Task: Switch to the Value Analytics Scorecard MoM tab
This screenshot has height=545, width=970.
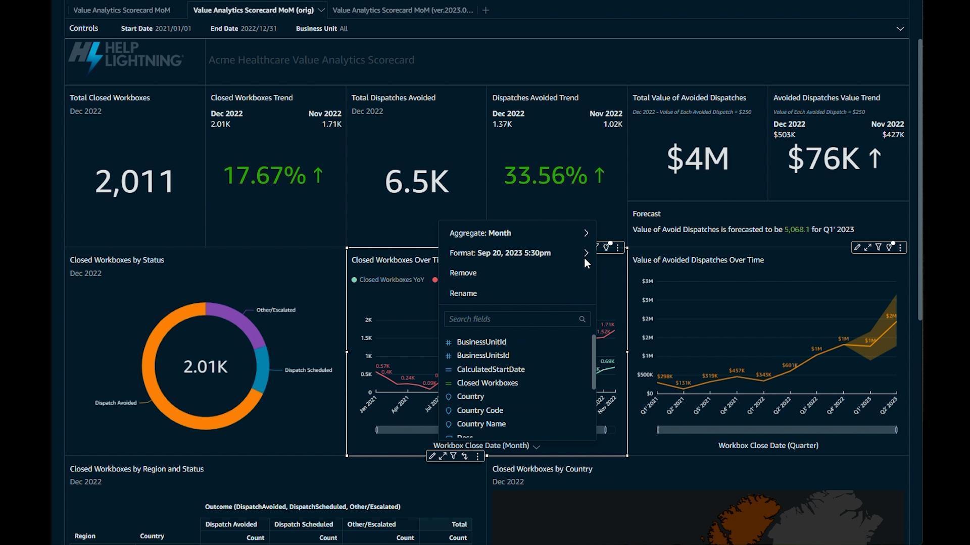Action: 122,10
